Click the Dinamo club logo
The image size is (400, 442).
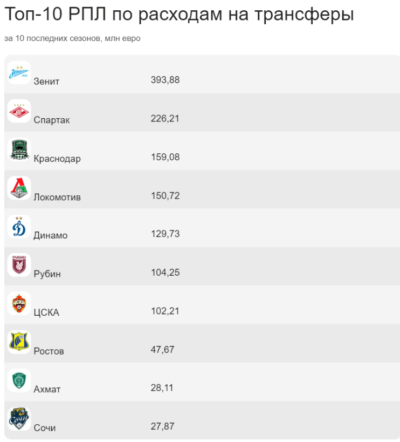[19, 227]
